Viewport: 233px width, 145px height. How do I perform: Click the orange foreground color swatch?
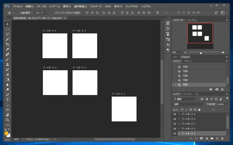point(6,133)
